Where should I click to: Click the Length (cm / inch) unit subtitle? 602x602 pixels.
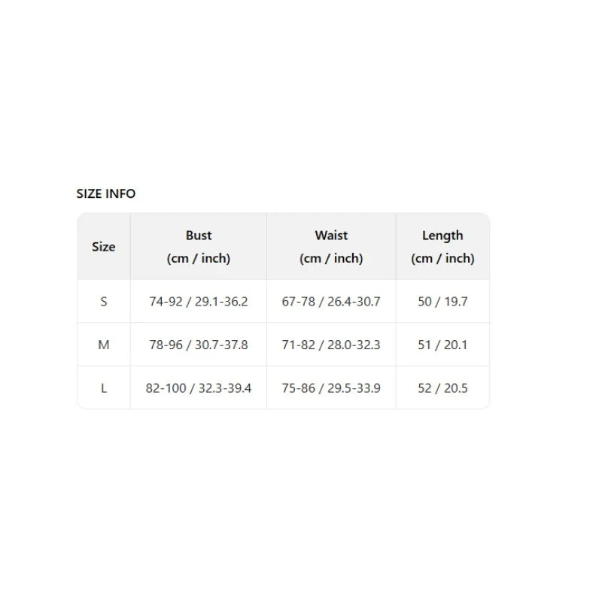(x=442, y=258)
